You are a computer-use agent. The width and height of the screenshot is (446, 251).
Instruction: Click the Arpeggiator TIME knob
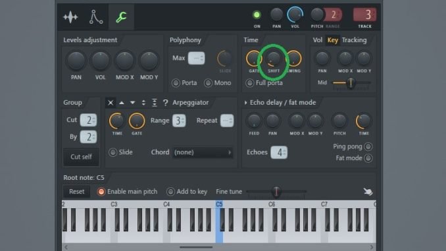click(x=117, y=121)
